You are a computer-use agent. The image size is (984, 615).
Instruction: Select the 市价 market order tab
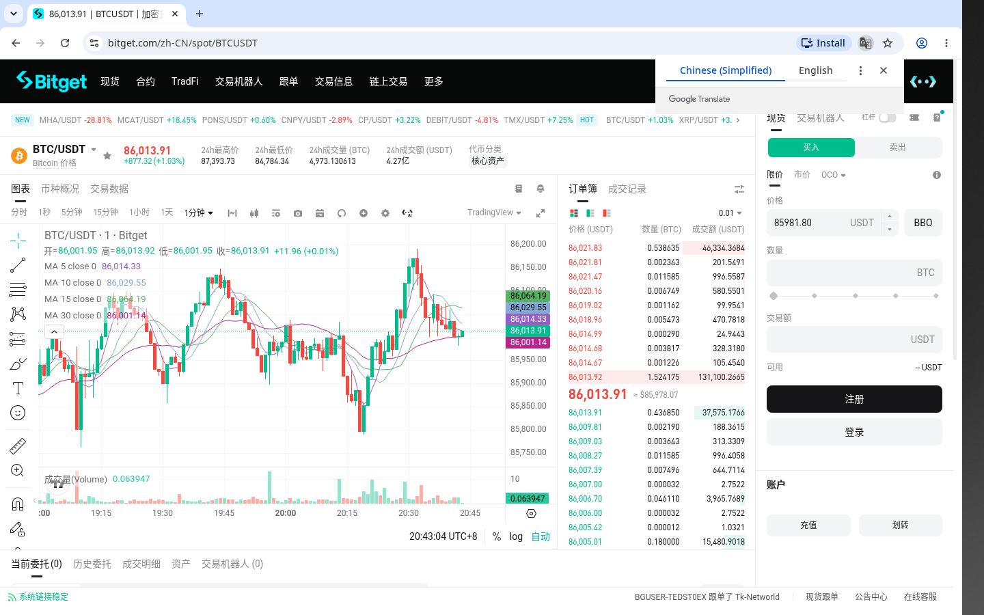(x=802, y=175)
